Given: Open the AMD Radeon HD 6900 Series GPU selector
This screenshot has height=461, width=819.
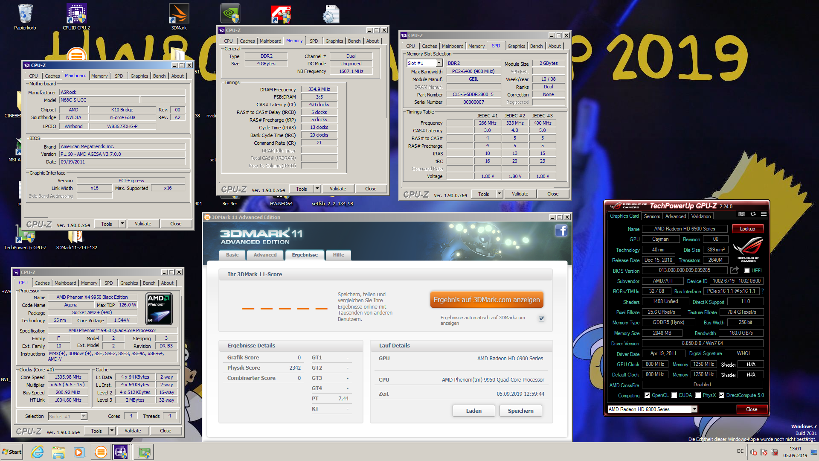Looking at the screenshot, I should click(x=652, y=409).
